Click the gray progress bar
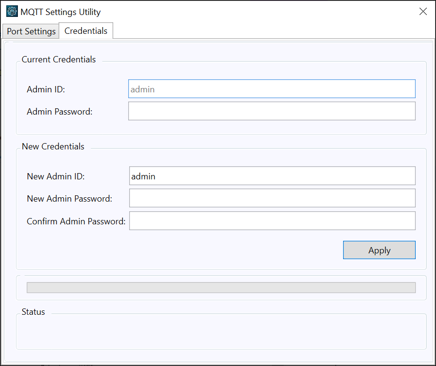The height and width of the screenshot is (366, 436). pos(221,288)
